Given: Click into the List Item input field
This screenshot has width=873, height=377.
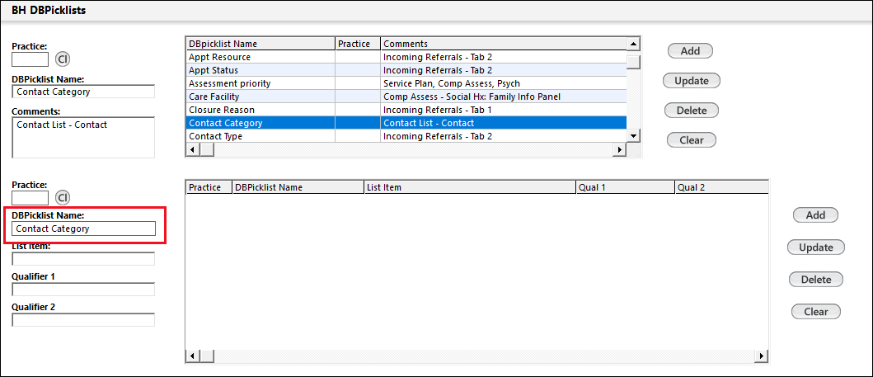Looking at the screenshot, I should [x=83, y=259].
